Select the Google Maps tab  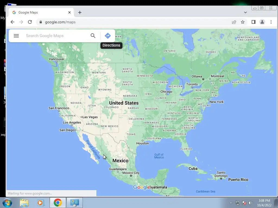coord(41,12)
